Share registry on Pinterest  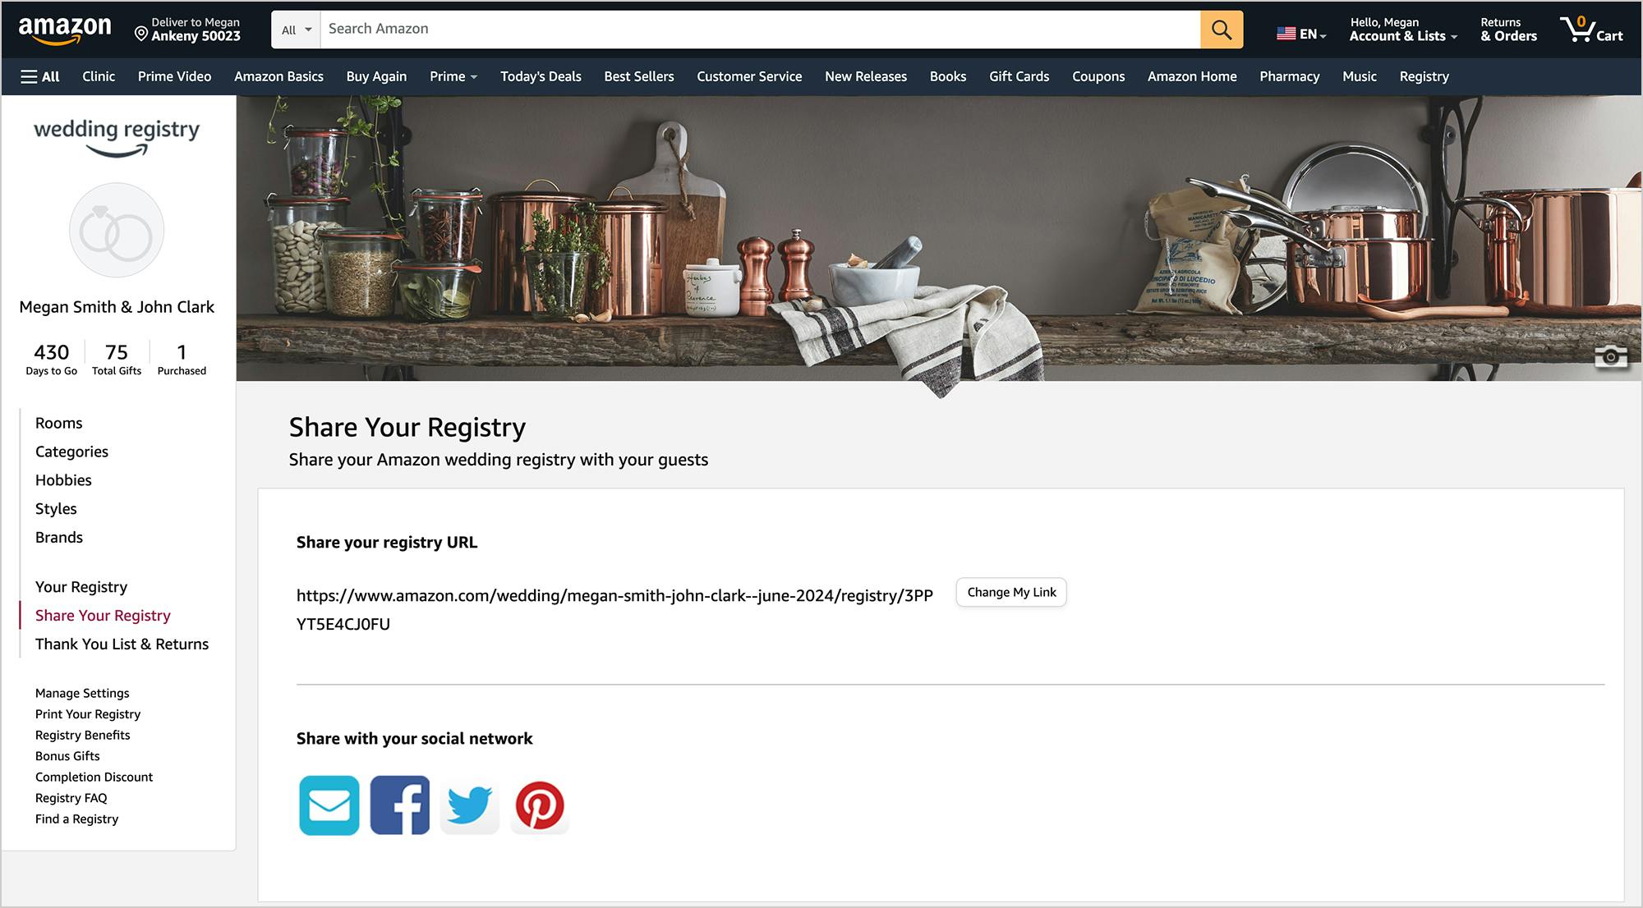(x=540, y=805)
